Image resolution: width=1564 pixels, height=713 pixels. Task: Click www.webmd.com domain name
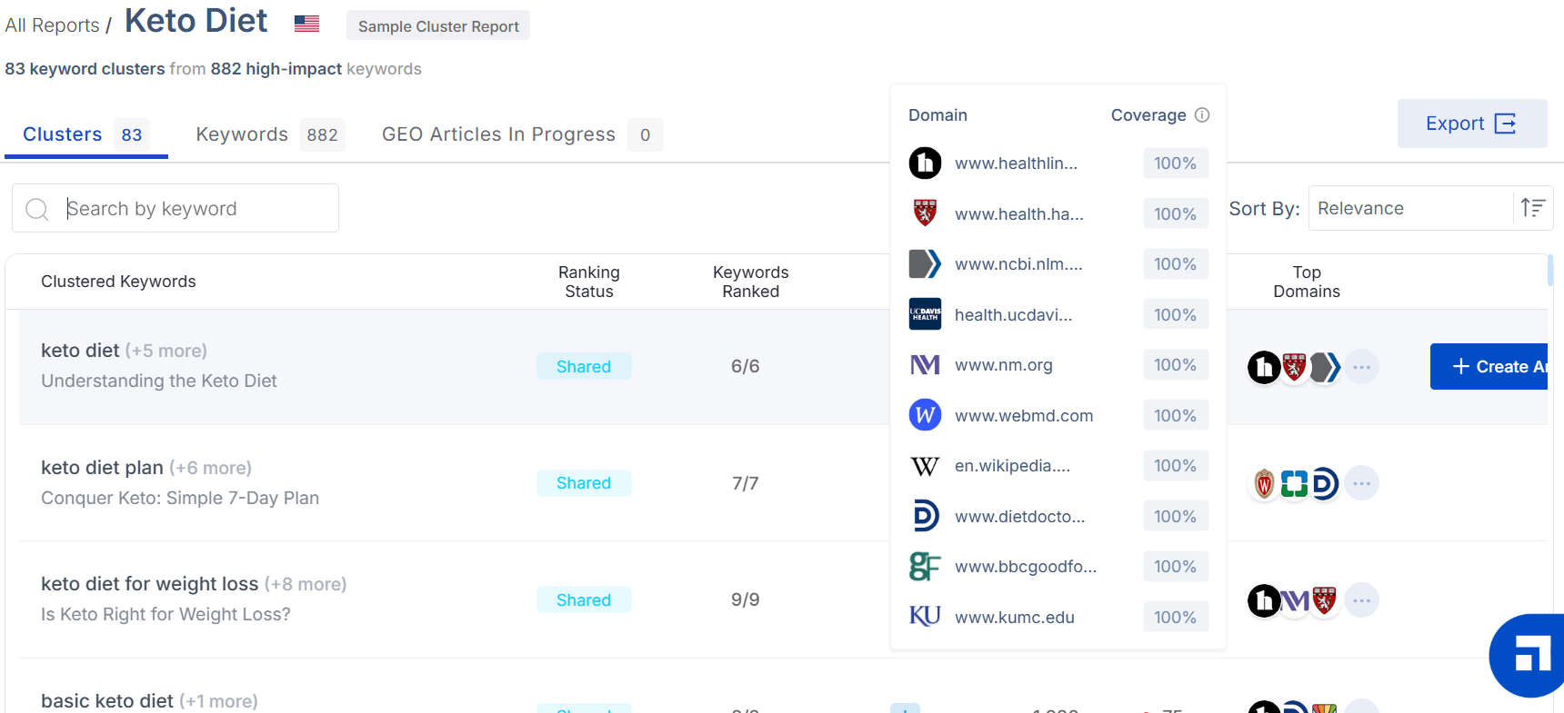pyautogui.click(x=1024, y=415)
